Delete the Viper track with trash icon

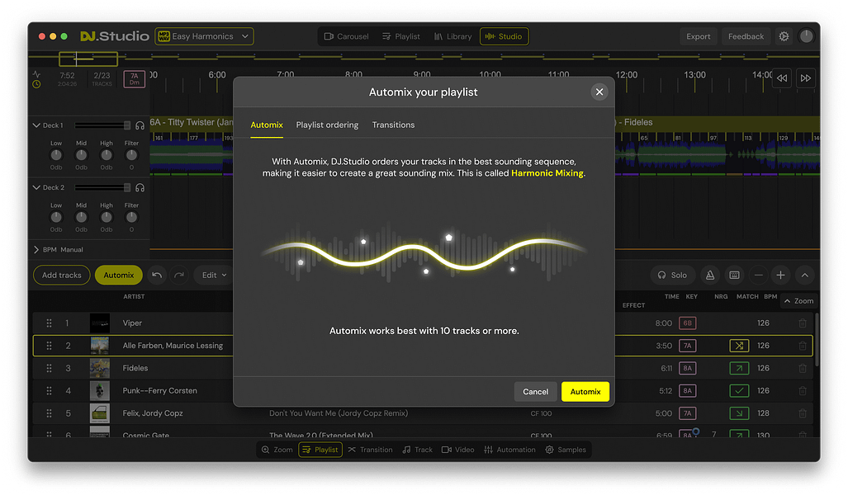pyautogui.click(x=803, y=323)
